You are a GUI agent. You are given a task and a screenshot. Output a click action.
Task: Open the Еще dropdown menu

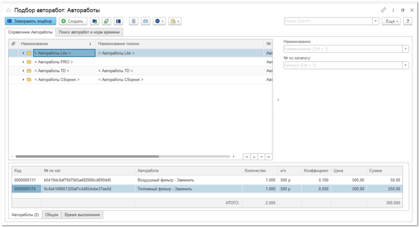391,21
